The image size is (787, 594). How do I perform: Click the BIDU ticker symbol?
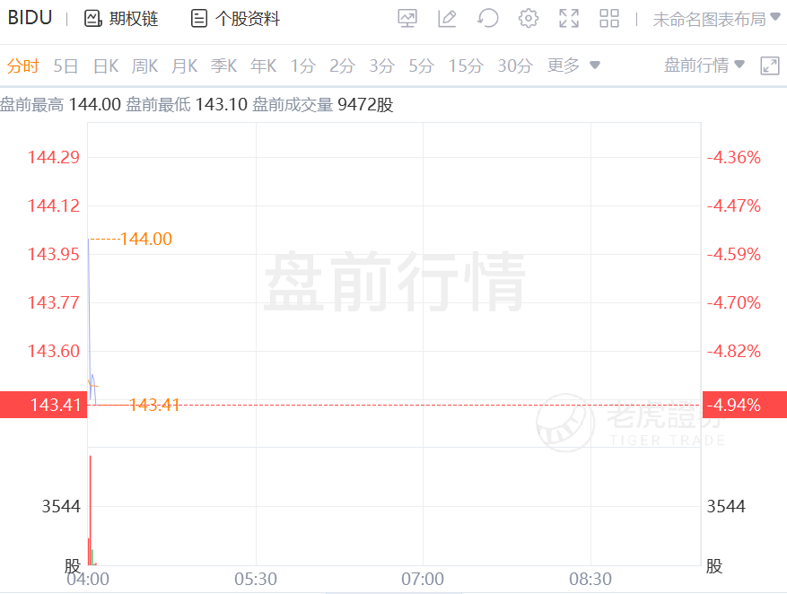coord(31,18)
